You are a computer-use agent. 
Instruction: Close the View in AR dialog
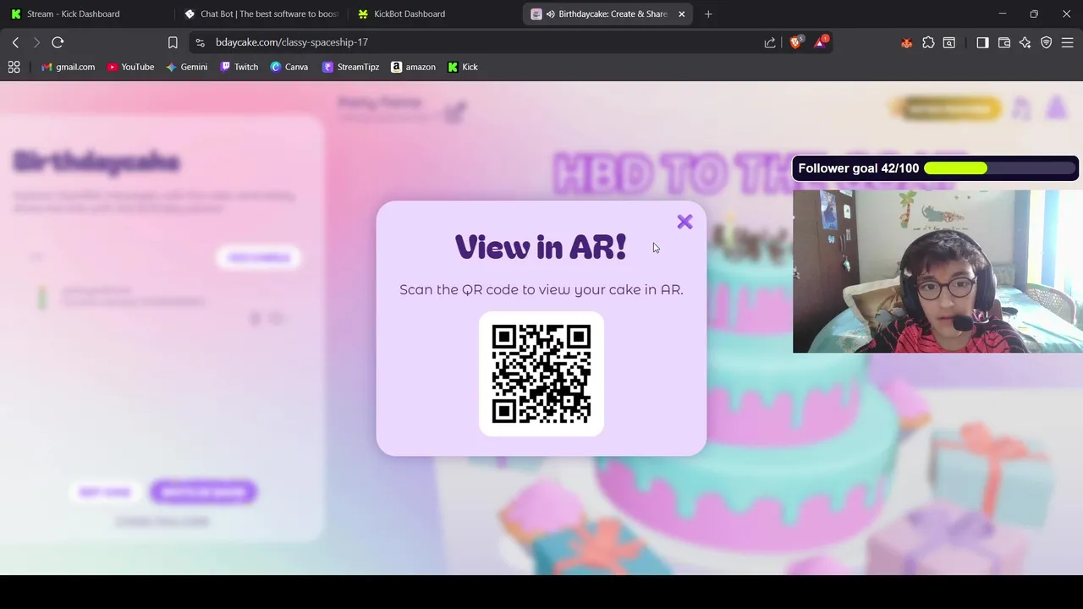(x=684, y=222)
